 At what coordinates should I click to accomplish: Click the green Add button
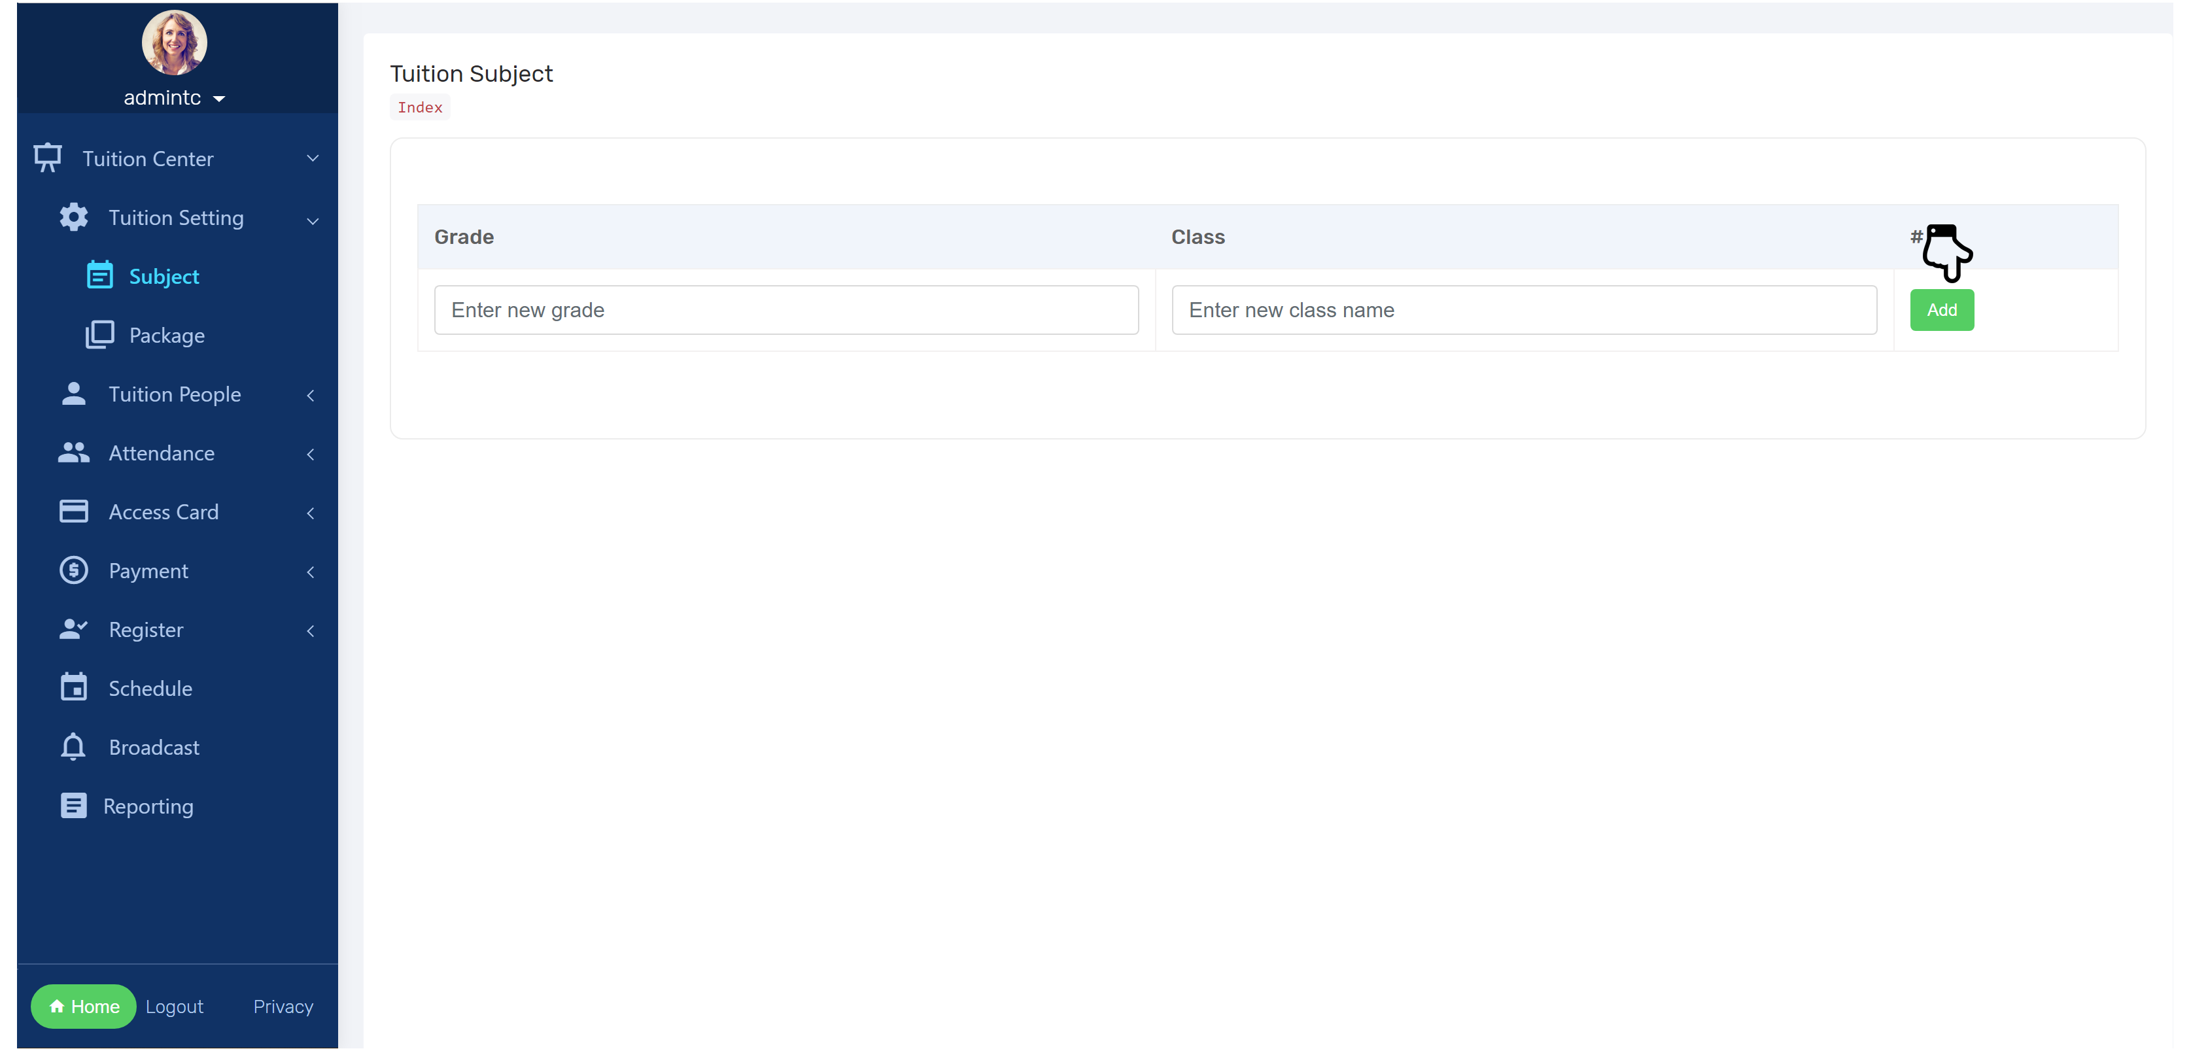click(x=1942, y=309)
